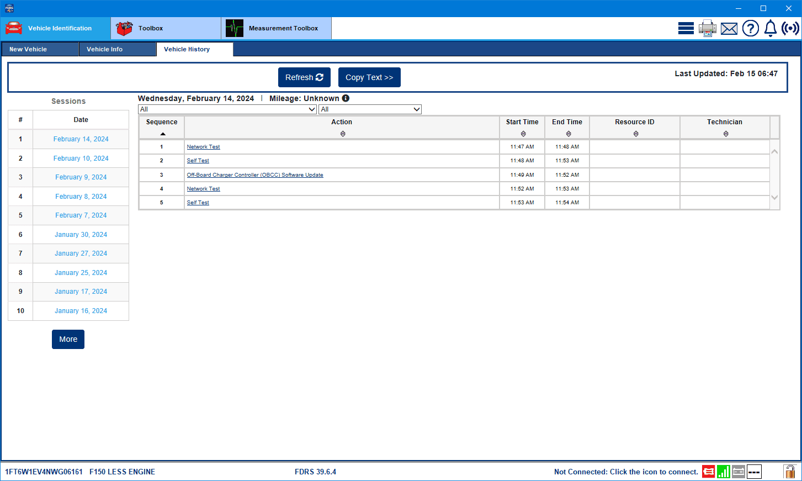Click the red vehicle connection icon
This screenshot has height=481, width=802.
708,472
